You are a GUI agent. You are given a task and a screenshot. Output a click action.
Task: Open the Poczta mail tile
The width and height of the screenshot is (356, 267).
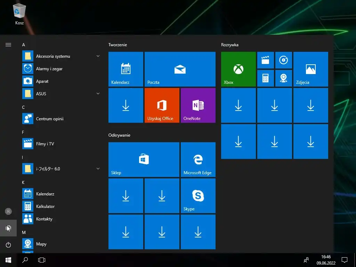coord(180,69)
